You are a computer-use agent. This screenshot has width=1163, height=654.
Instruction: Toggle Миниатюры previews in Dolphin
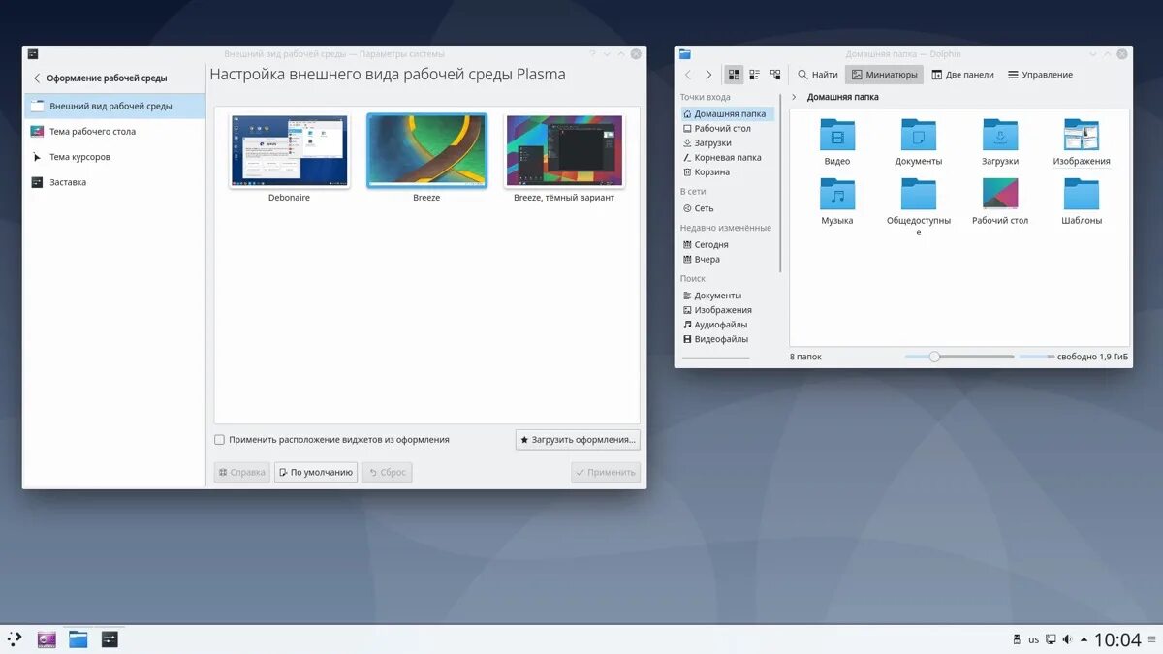[884, 75]
